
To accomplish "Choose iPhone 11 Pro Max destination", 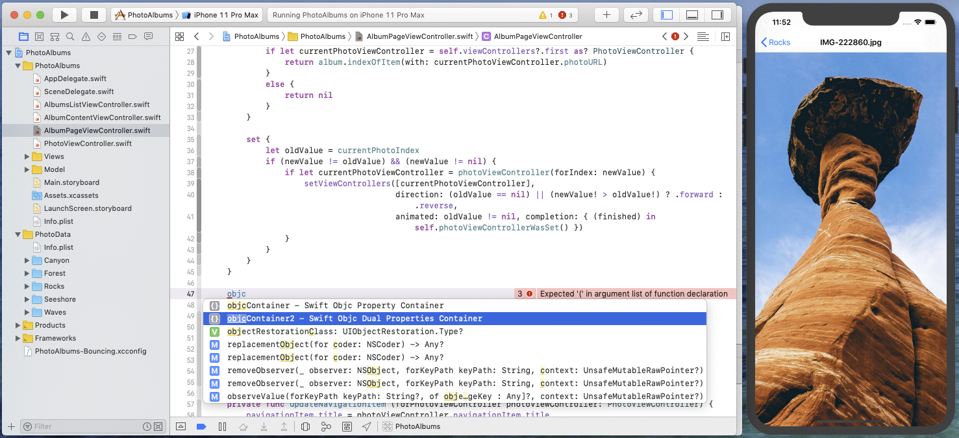I will (x=220, y=14).
